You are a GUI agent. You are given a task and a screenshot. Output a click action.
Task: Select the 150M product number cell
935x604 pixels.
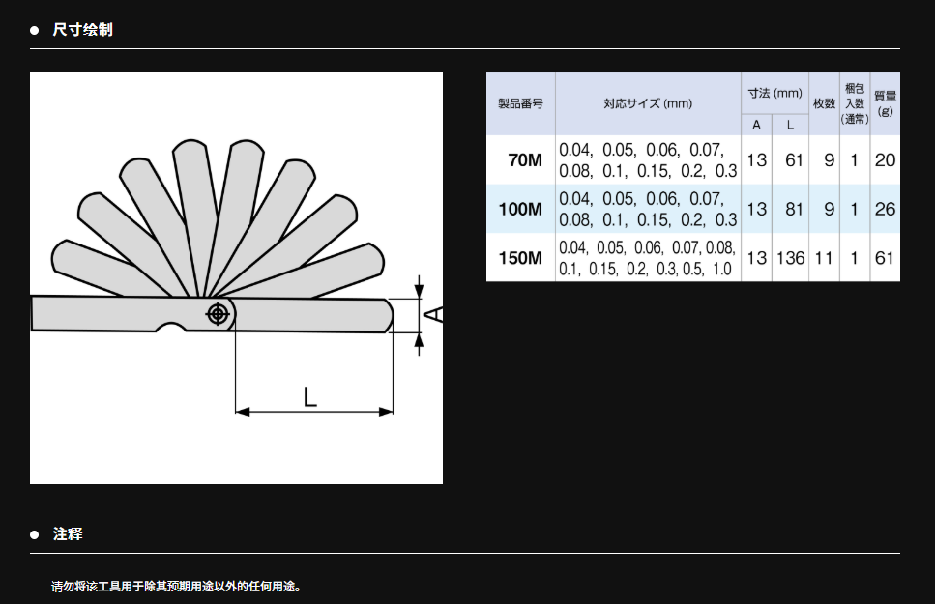pos(520,258)
